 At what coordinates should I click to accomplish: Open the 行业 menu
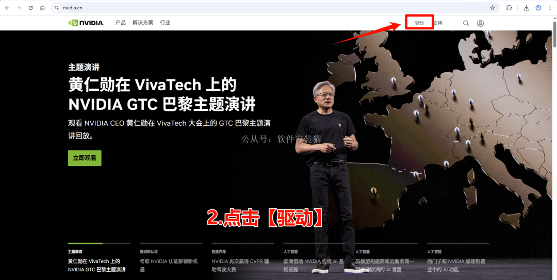(x=165, y=23)
